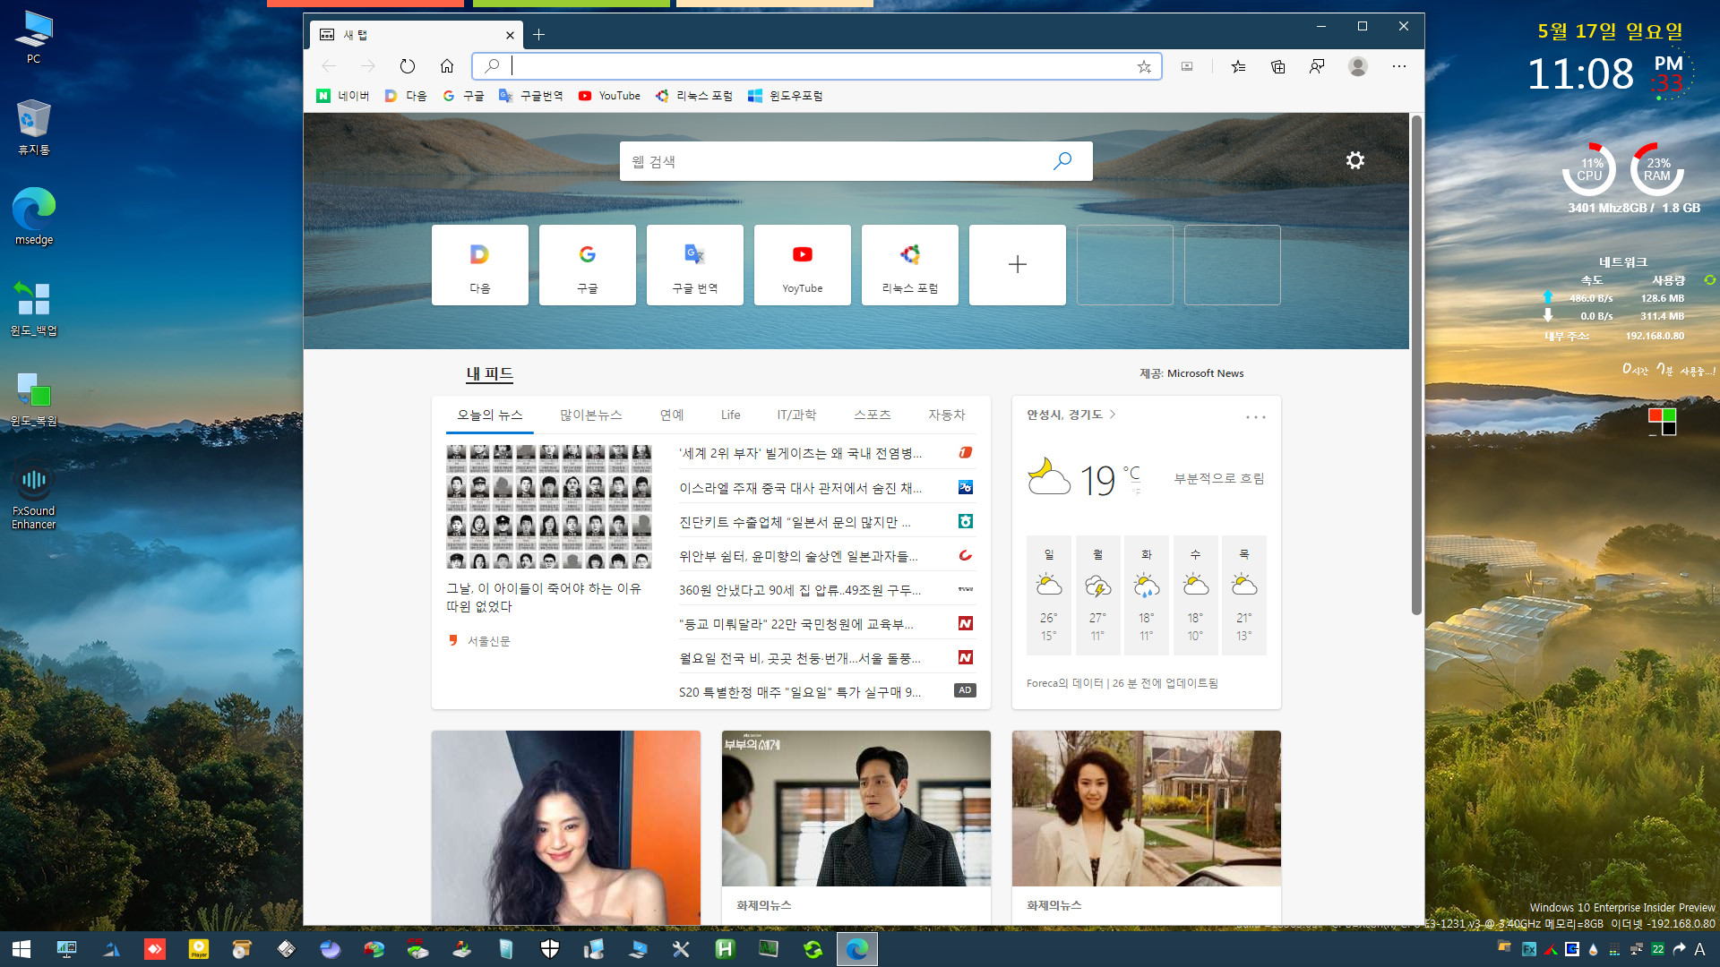Open the 구글 번역 quick link tile
This screenshot has height=967, width=1720.
[x=695, y=265]
